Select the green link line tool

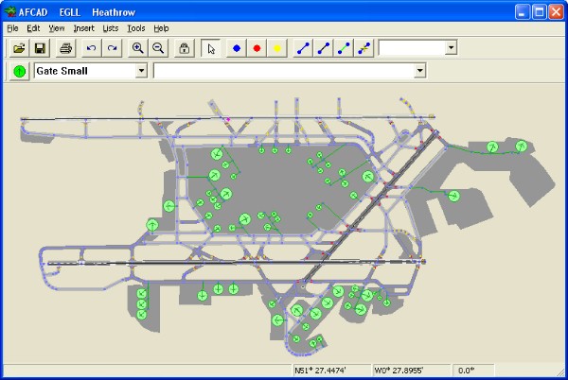[344, 48]
